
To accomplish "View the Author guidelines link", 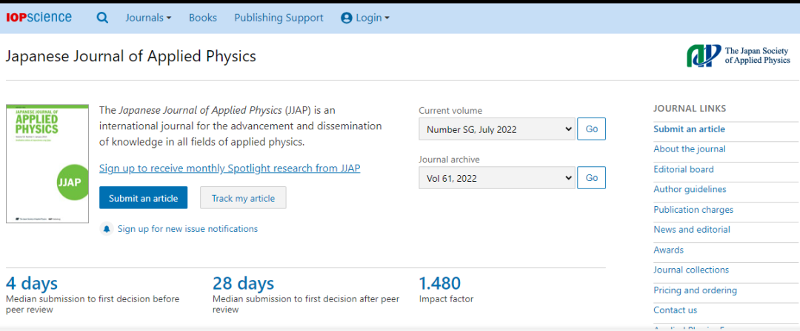I will pos(690,189).
